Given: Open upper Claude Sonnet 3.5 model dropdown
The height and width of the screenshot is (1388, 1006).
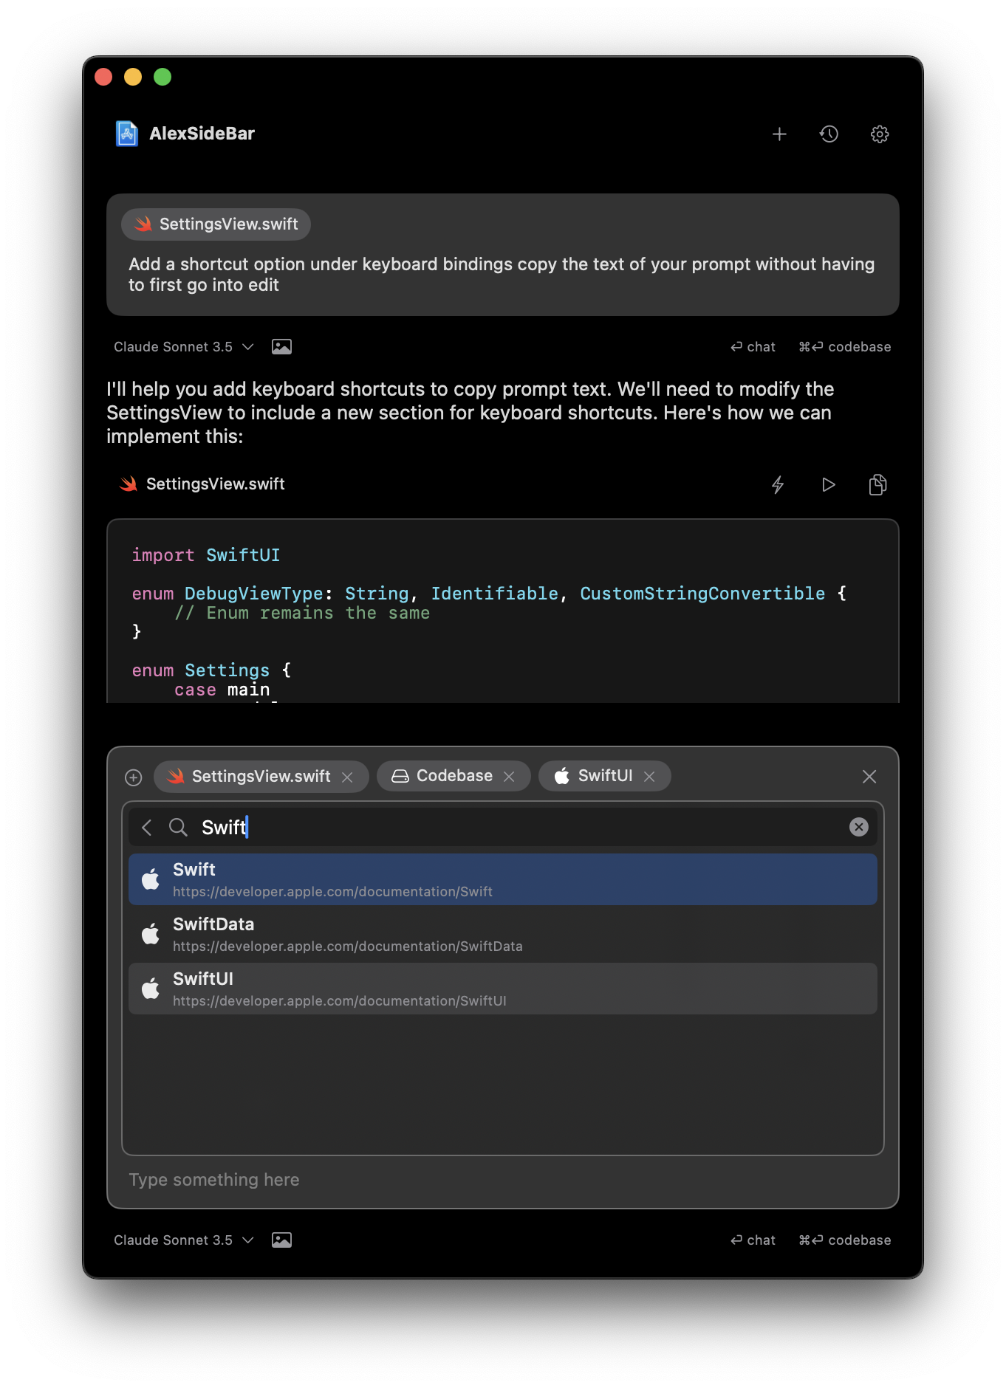Looking at the screenshot, I should point(183,347).
